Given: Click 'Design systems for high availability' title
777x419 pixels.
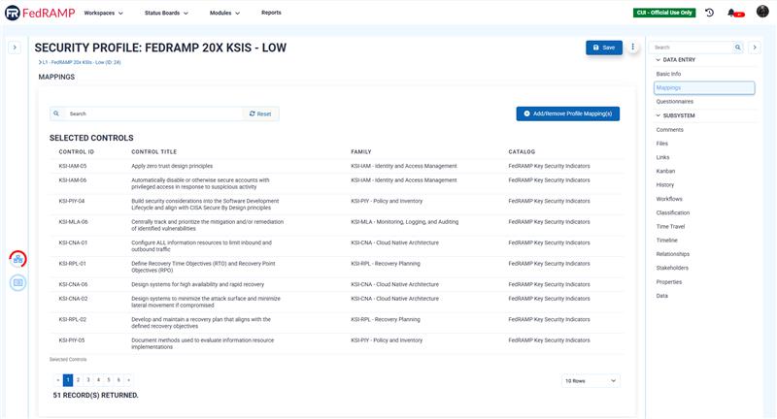Looking at the screenshot, I should (x=198, y=284).
